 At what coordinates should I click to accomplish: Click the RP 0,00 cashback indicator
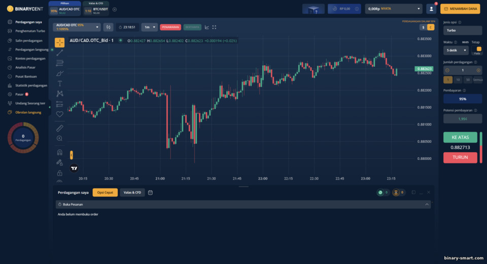point(344,9)
